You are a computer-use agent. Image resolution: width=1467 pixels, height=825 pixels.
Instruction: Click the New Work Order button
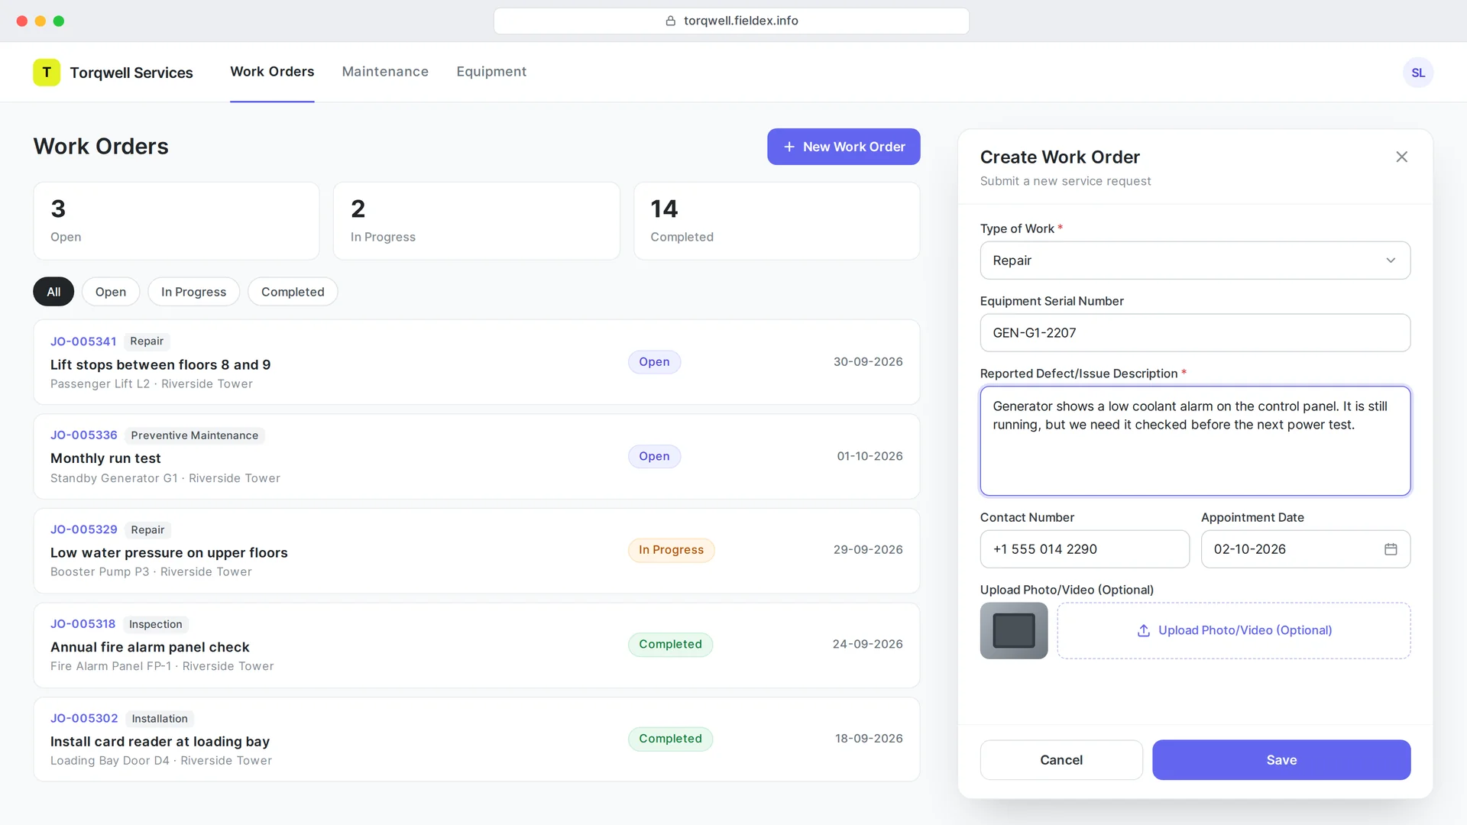844,147
